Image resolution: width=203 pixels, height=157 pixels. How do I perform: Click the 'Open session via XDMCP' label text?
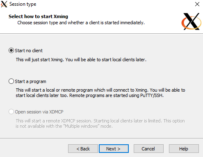[x=39, y=112]
